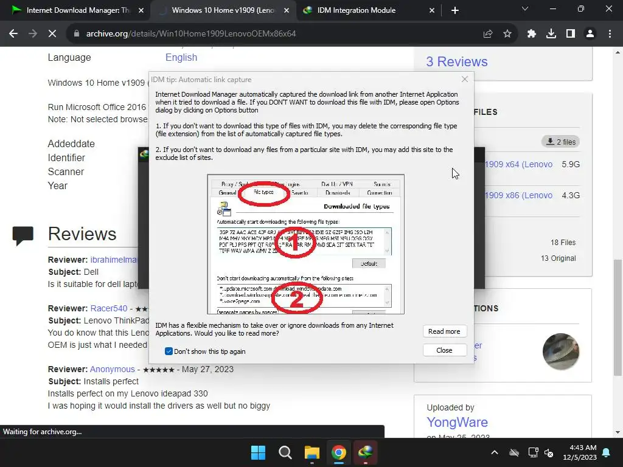
Task: Click the 2 files download badge
Action: coord(560,142)
